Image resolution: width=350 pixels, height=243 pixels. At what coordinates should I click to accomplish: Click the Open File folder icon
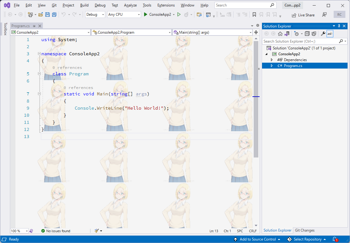[41, 15]
